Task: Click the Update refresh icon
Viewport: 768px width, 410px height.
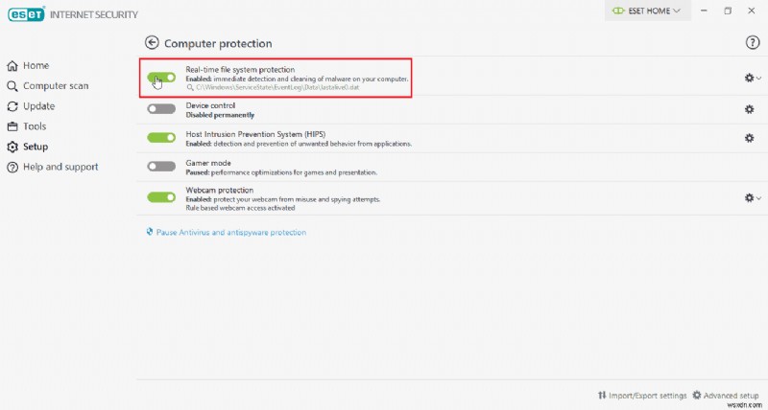Action: (x=12, y=106)
